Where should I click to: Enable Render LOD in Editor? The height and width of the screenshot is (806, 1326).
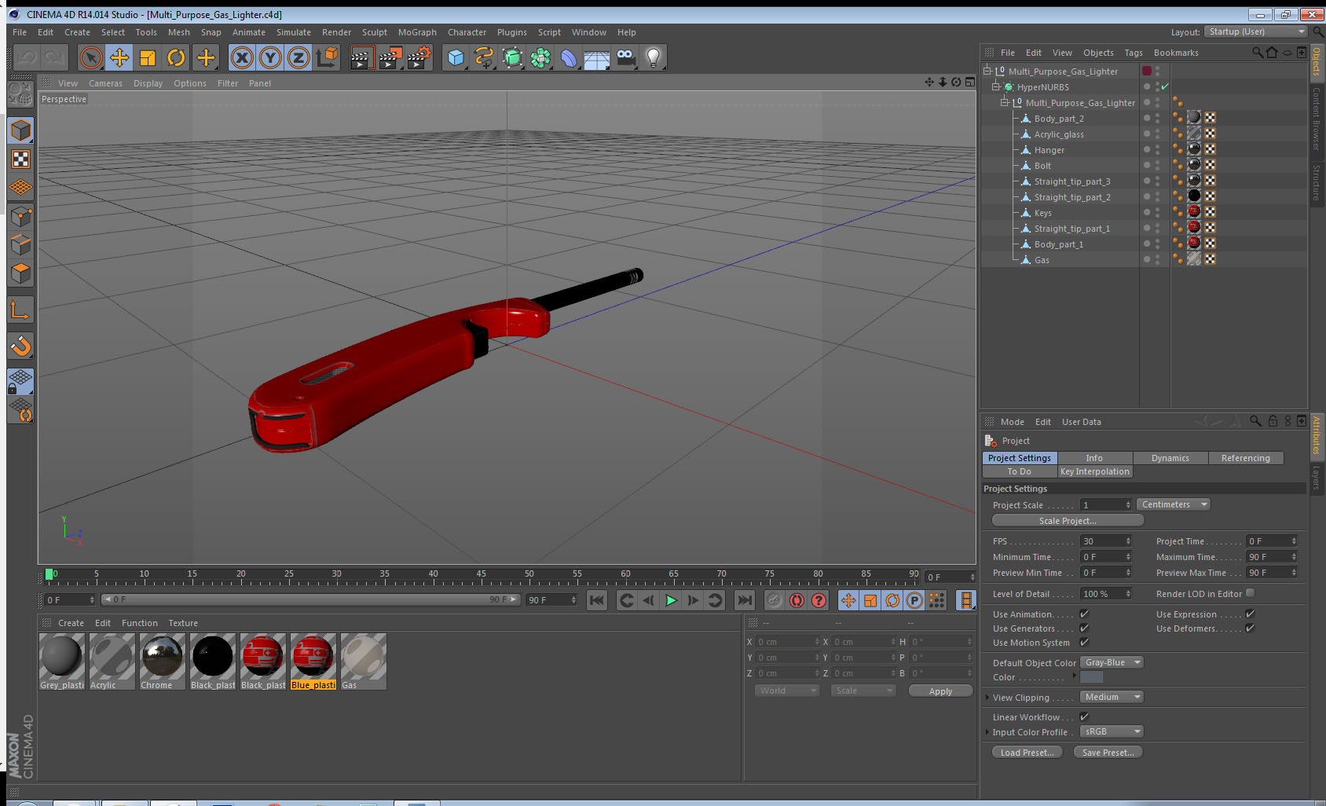point(1250,593)
